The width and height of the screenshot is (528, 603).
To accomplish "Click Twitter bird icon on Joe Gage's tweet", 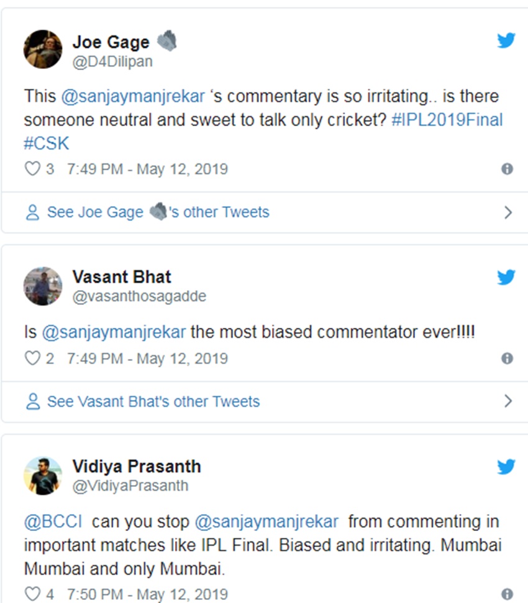I will pos(506,42).
